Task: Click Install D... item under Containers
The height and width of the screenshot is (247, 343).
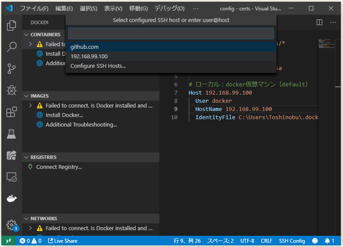Action: [x=56, y=54]
